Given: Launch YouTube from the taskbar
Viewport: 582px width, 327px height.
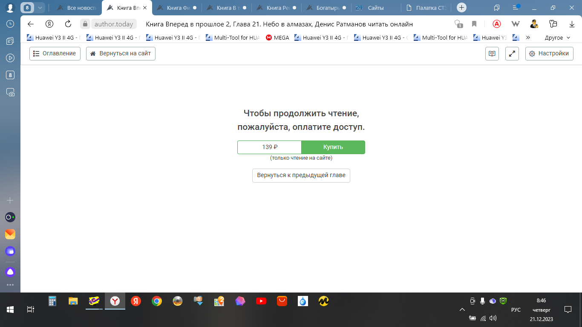Looking at the screenshot, I should [261, 301].
